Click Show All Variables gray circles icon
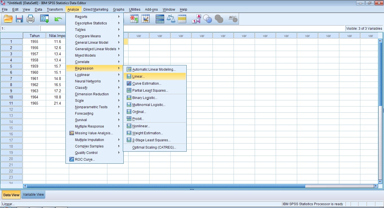384x208 pixels. pyautogui.click(x=219, y=19)
